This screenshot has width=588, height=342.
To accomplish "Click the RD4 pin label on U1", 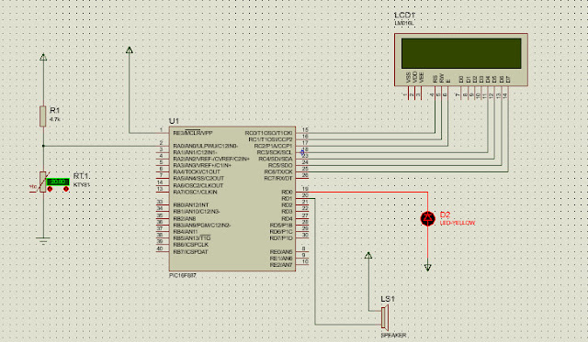I will tap(287, 218).
